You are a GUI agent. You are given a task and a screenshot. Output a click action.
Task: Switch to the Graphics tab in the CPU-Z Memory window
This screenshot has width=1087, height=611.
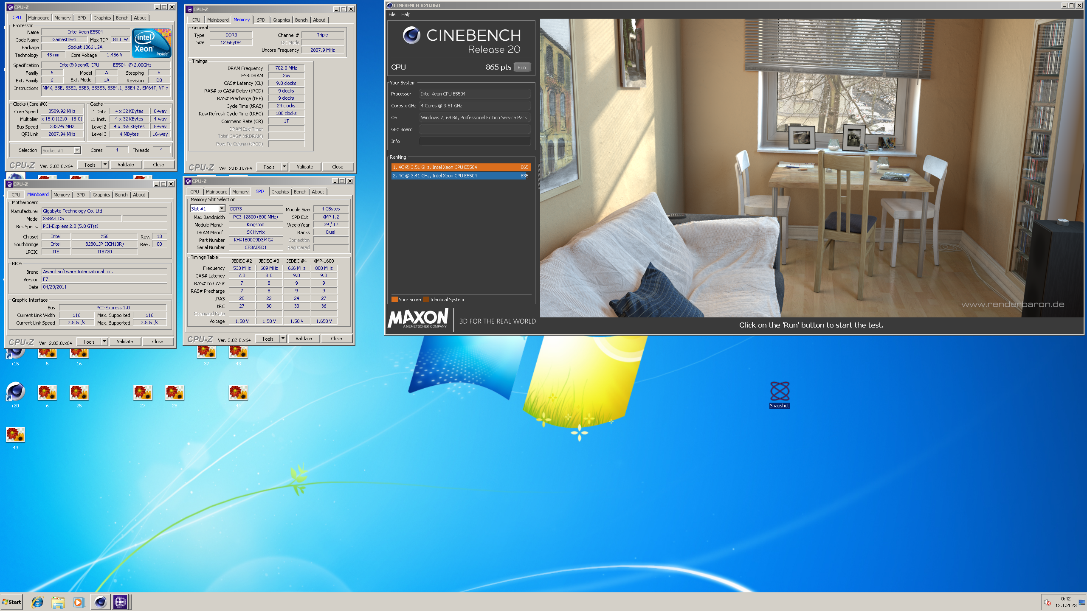coord(281,20)
